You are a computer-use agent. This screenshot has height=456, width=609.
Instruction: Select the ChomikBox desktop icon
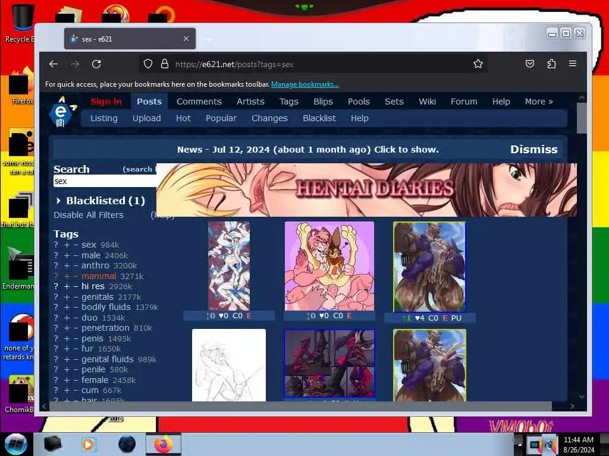20,394
